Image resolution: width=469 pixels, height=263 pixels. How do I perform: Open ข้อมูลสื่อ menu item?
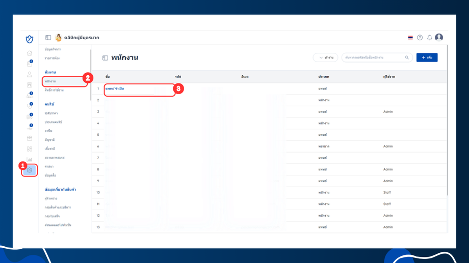[50, 175]
